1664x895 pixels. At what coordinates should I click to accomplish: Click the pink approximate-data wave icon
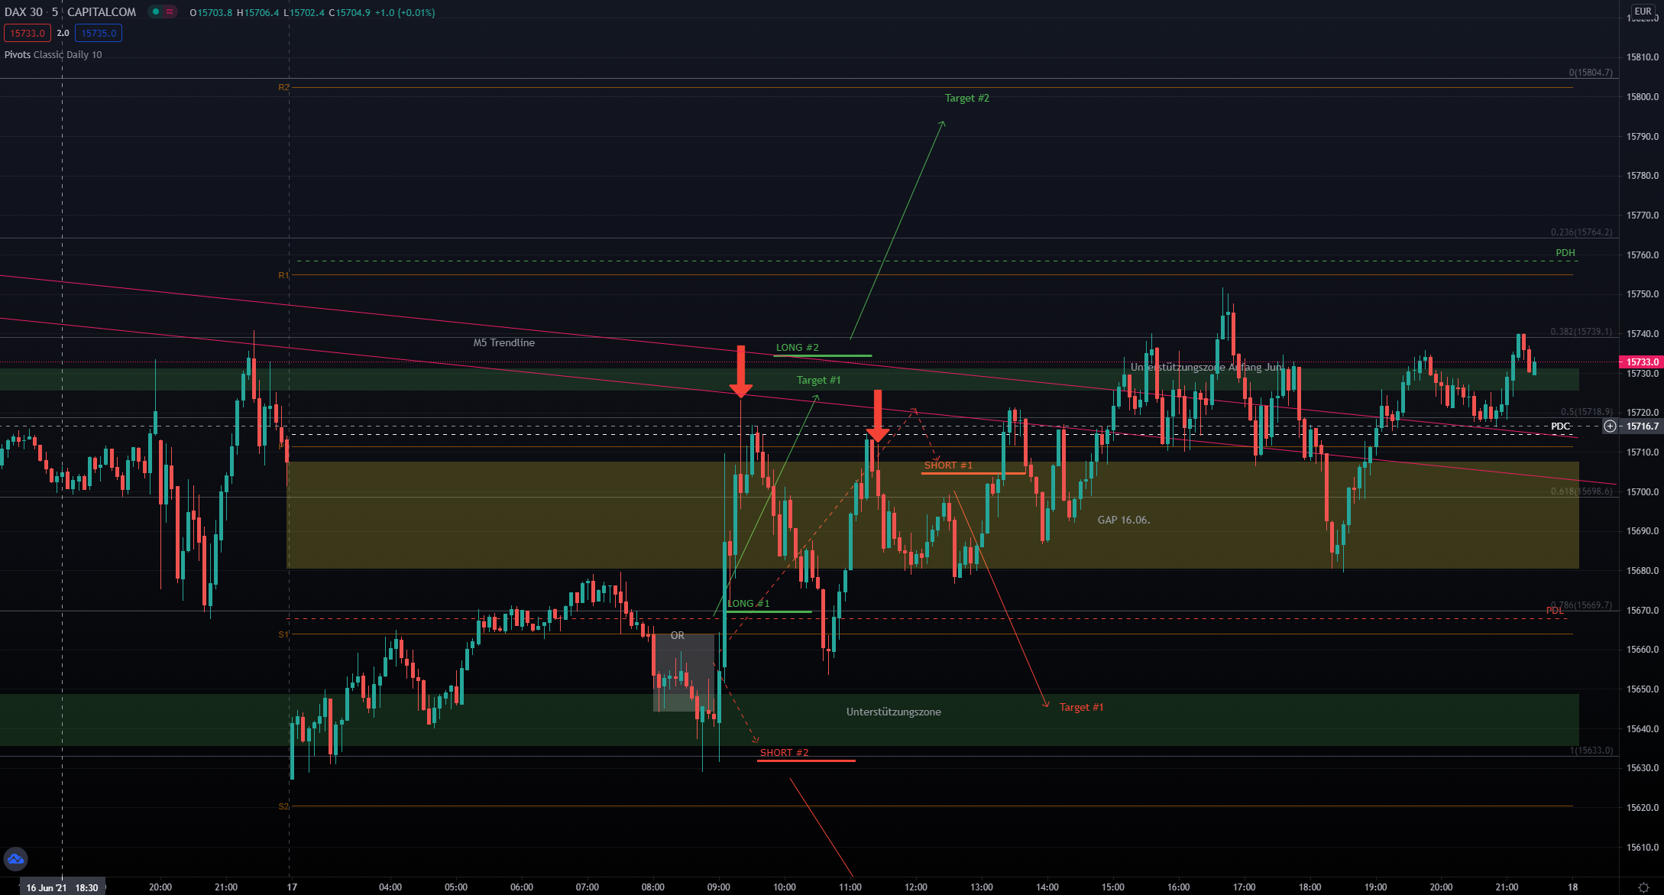(170, 11)
